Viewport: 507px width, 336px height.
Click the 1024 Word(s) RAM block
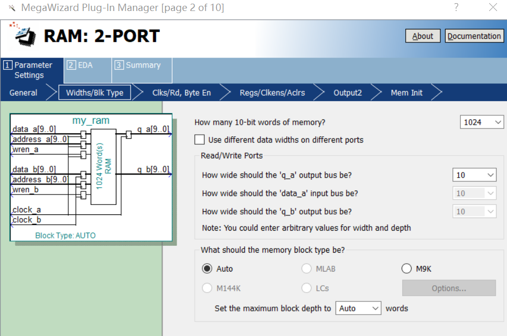(103, 167)
